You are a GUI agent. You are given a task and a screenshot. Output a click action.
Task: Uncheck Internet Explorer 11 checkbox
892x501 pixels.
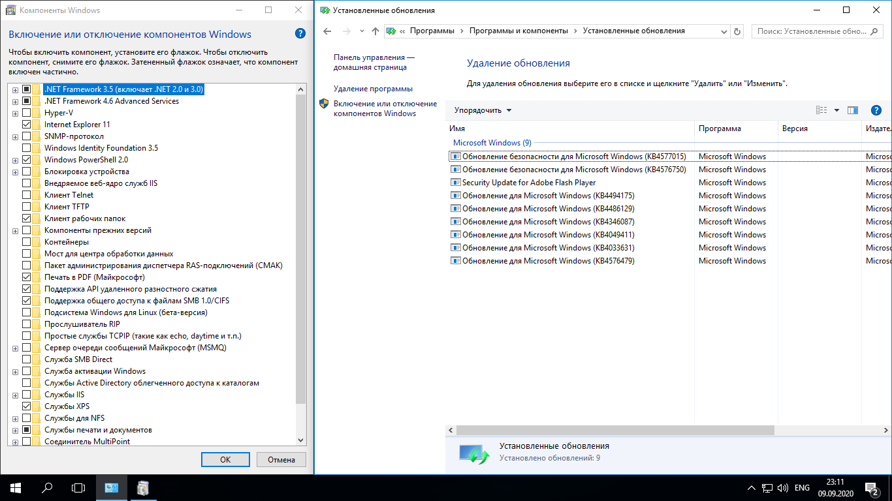click(27, 125)
